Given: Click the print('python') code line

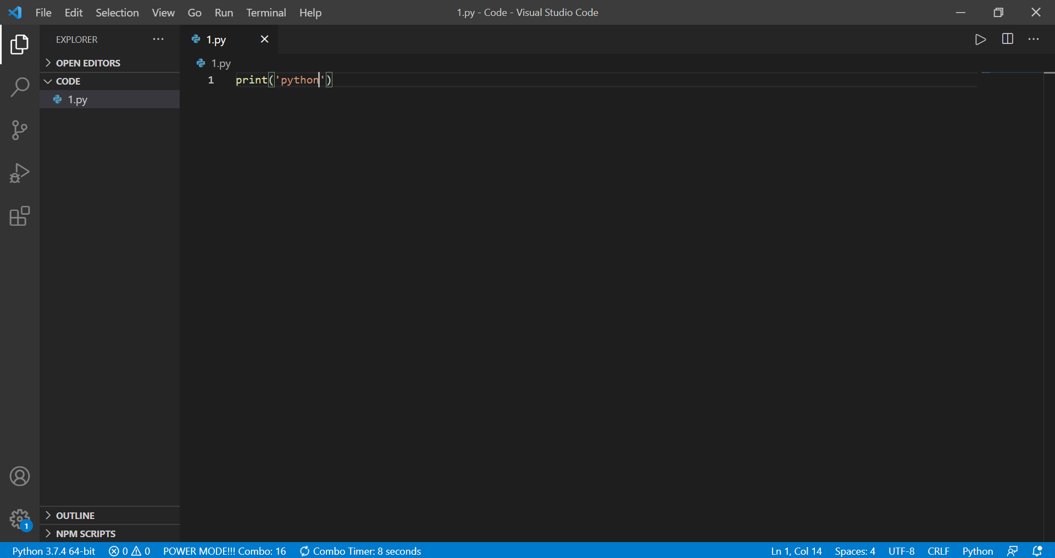Looking at the screenshot, I should (x=284, y=80).
